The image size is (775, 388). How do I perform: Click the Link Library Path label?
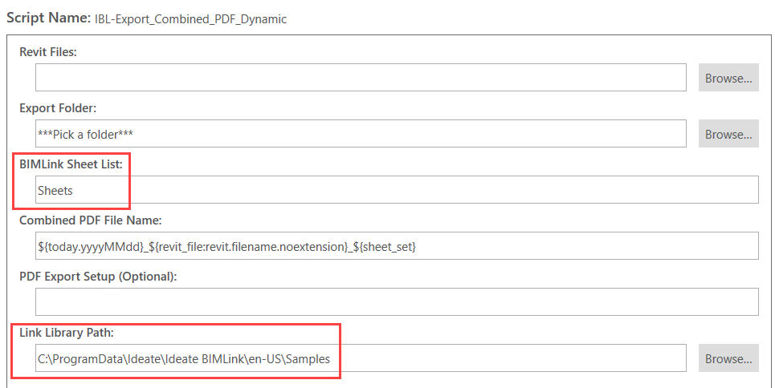(66, 333)
